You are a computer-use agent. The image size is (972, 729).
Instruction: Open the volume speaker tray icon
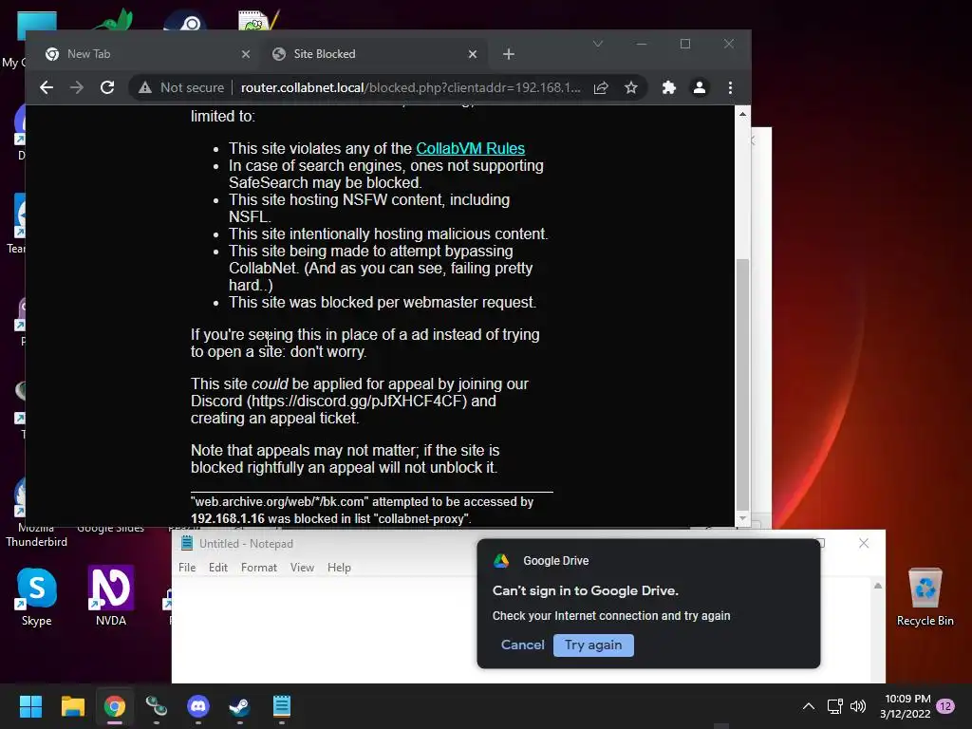click(858, 706)
